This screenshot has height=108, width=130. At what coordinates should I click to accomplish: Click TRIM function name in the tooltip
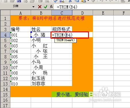[x=60, y=40]
